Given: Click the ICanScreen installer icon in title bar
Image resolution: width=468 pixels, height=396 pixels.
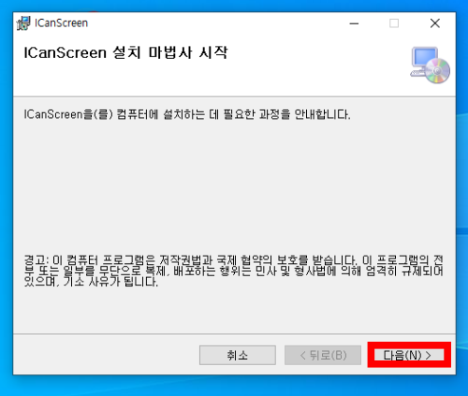Looking at the screenshot, I should pos(23,23).
